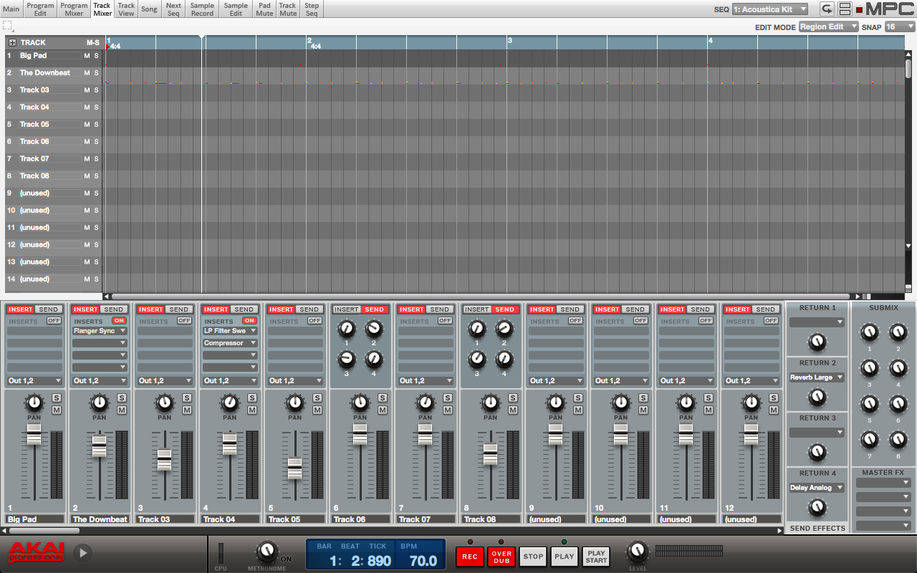Click the Return 2 Reverb Large level knob

point(817,396)
